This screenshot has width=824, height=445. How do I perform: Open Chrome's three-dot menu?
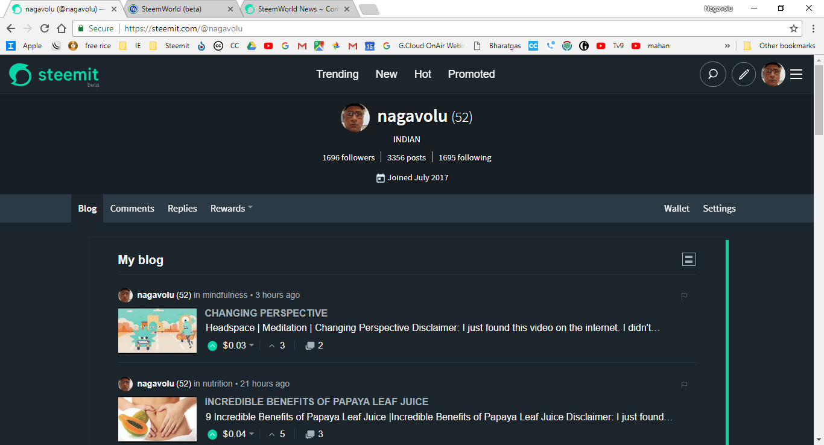(x=813, y=28)
